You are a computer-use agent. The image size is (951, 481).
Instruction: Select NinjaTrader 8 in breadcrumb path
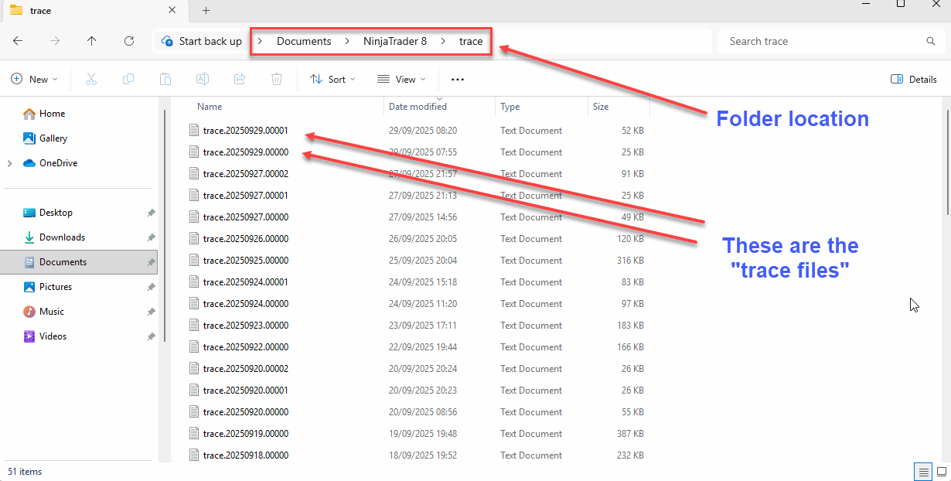point(394,41)
